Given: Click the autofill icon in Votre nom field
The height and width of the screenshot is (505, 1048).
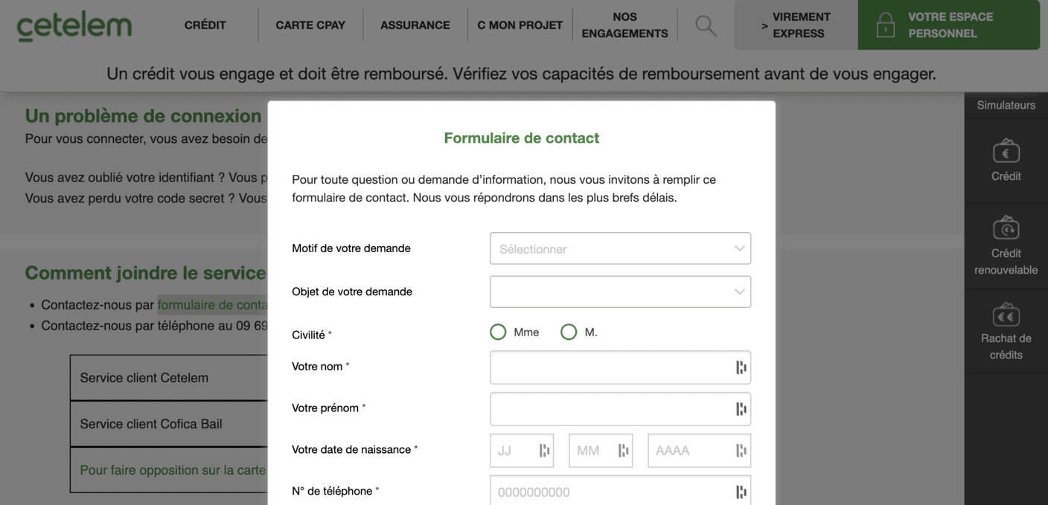Looking at the screenshot, I should tap(741, 367).
